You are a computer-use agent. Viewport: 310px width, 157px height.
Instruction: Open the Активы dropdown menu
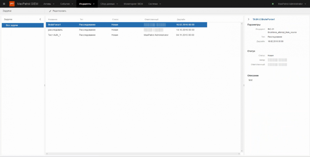[49, 4]
